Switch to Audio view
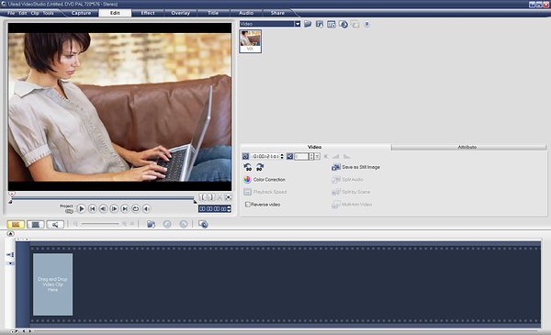The image size is (551, 335). click(x=55, y=224)
